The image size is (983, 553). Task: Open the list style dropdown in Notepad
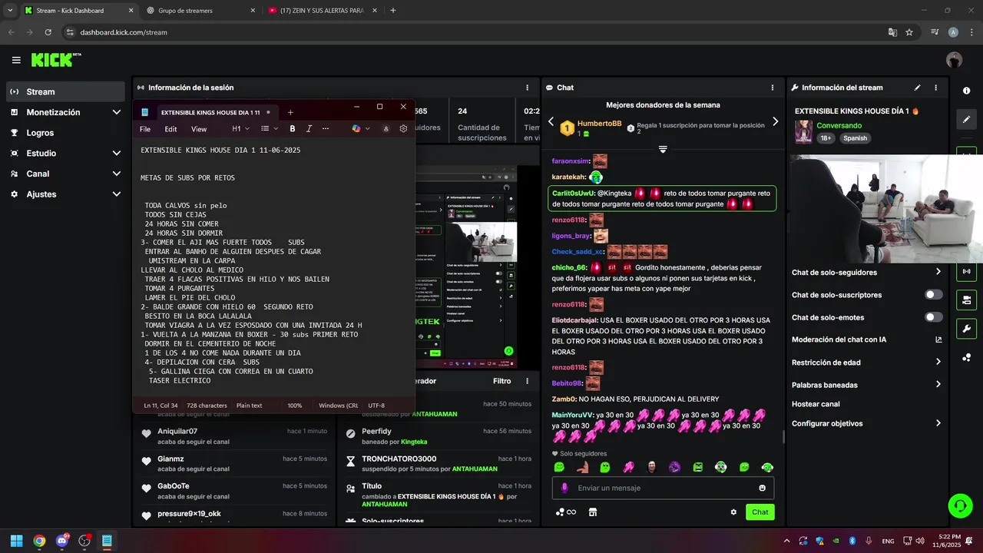[x=269, y=129]
